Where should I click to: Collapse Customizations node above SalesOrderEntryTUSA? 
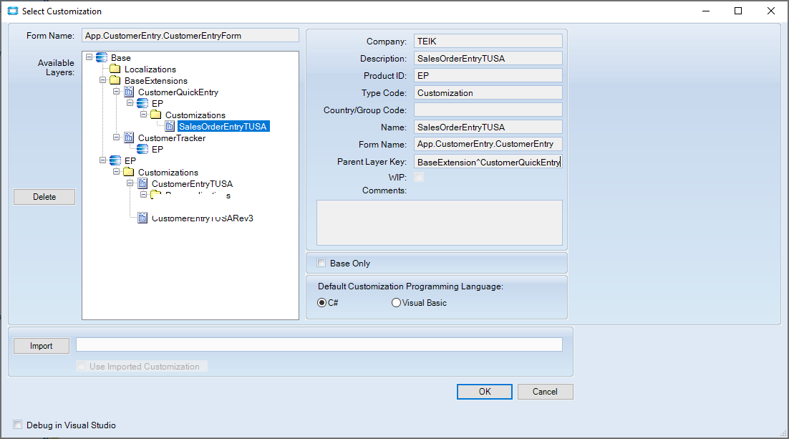click(x=143, y=115)
